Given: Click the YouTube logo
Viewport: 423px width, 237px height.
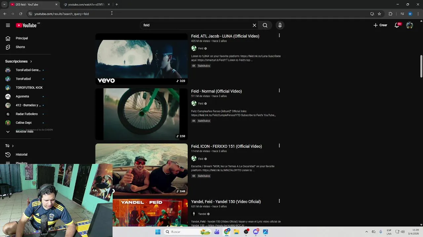Looking at the screenshot, I should click(x=26, y=25).
